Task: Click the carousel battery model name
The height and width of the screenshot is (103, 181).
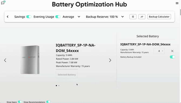Action: click(76, 48)
